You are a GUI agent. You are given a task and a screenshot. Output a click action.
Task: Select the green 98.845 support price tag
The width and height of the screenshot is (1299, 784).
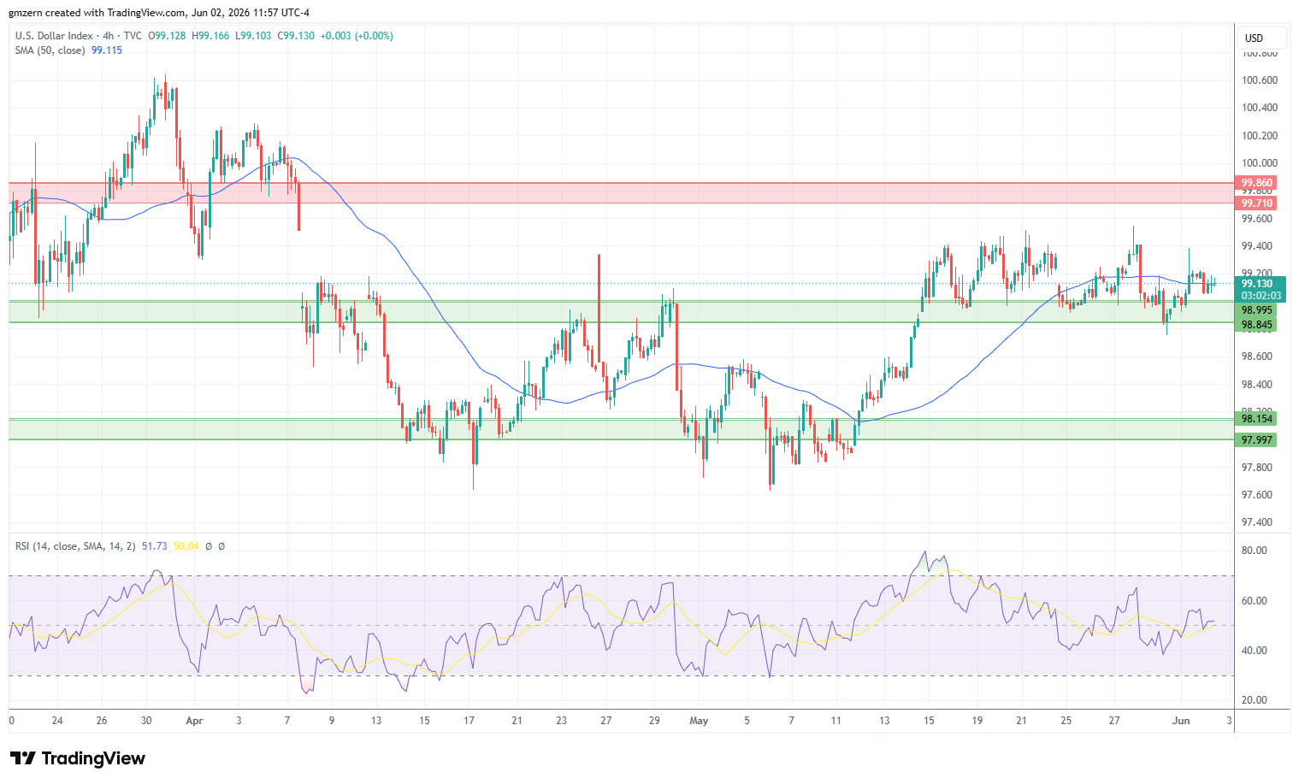pyautogui.click(x=1257, y=325)
